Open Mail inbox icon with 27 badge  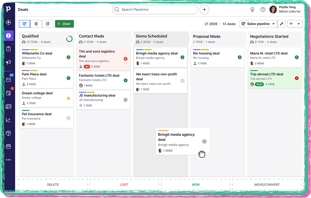pos(8,80)
